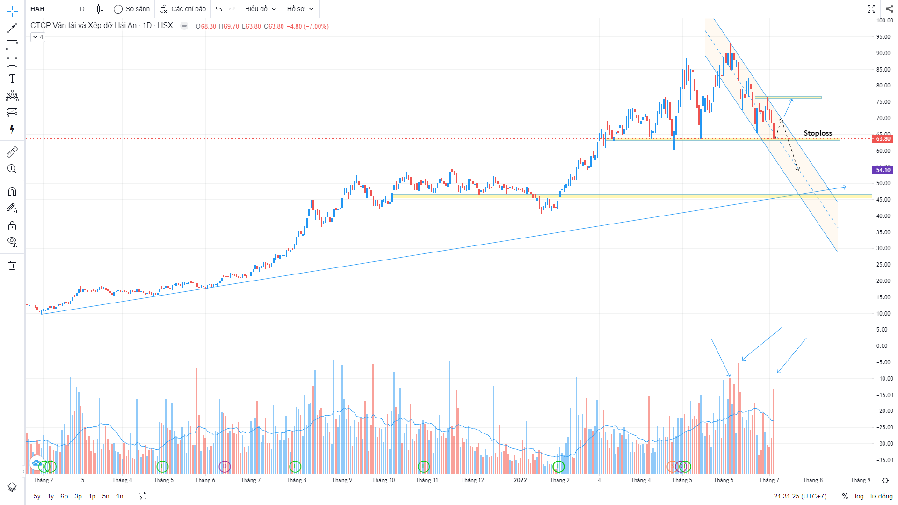Click the trash icon to remove drawings

point(12,265)
